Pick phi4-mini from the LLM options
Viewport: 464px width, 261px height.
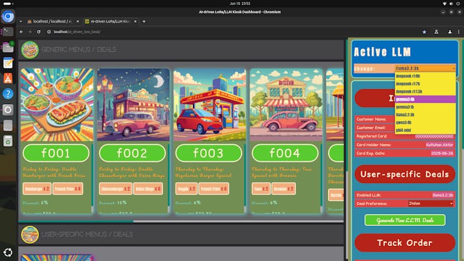pyautogui.click(x=404, y=130)
